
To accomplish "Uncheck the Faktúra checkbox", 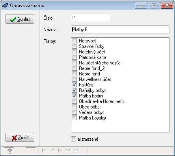I will [74, 85].
